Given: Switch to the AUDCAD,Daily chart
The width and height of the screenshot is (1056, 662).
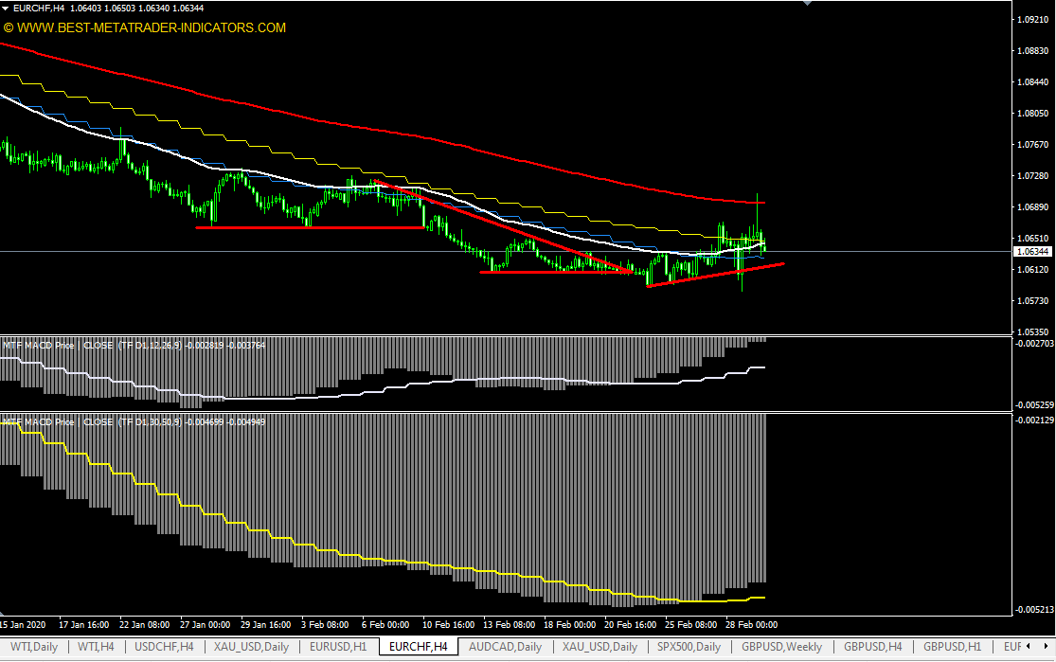Looking at the screenshot, I should click(x=505, y=647).
